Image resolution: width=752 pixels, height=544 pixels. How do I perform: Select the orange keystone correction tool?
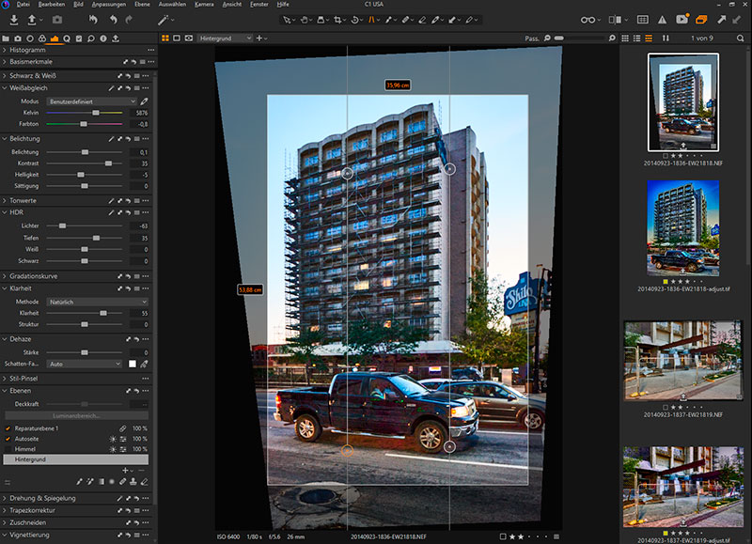[371, 20]
